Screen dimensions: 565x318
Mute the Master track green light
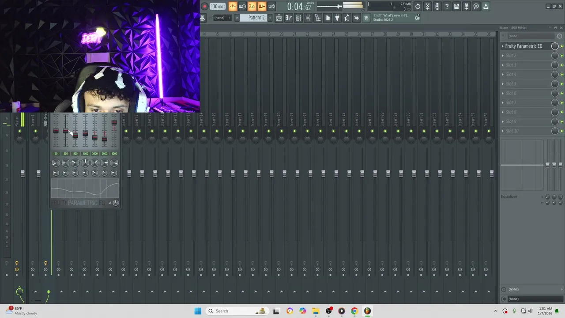(19, 131)
